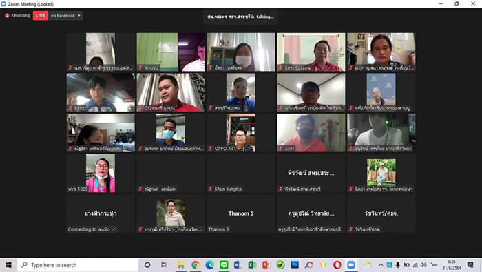Select the 'OPPO A31' participant video tile

(241, 133)
